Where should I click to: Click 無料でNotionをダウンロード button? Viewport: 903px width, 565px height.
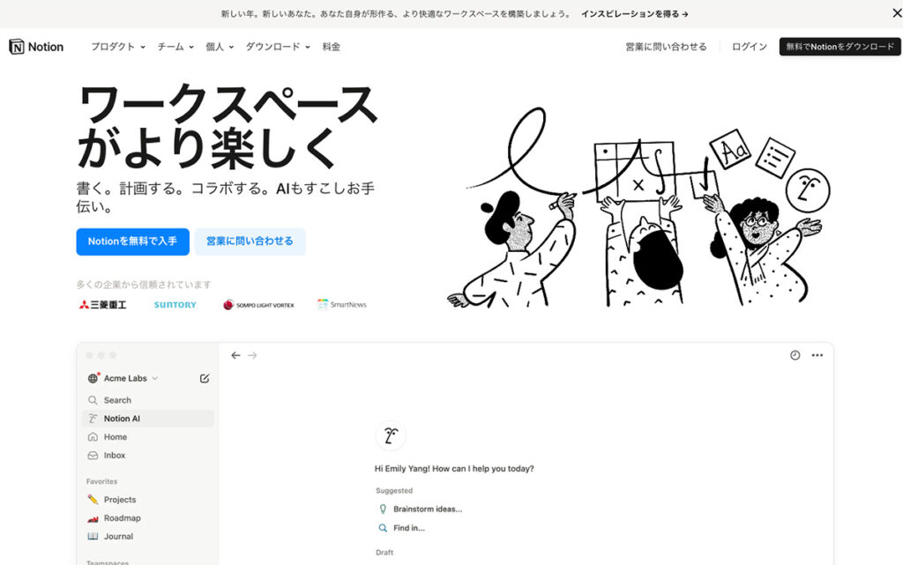(840, 47)
